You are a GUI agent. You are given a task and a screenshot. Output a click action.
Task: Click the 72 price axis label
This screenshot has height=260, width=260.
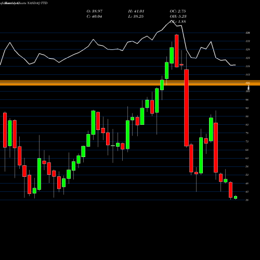[x=248, y=141]
